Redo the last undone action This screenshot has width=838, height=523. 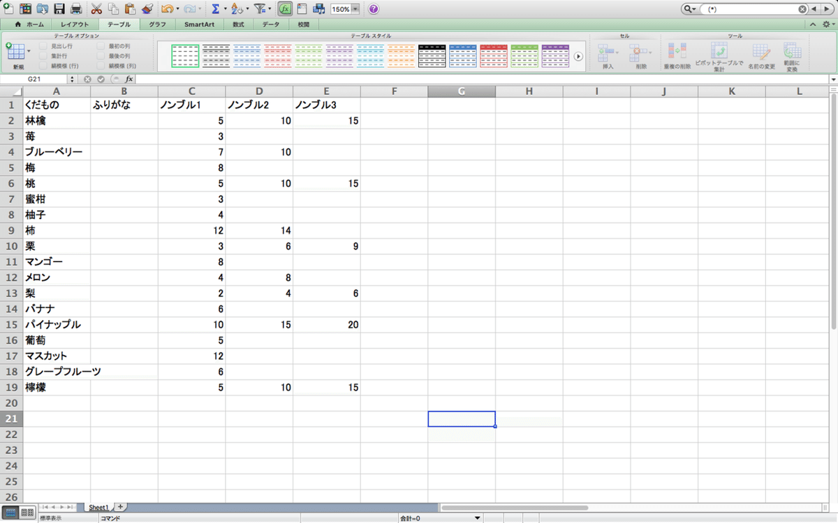[189, 9]
